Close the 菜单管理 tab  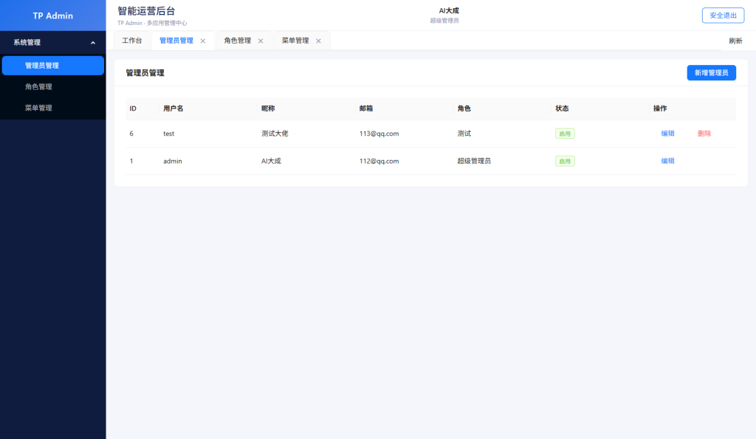click(318, 41)
